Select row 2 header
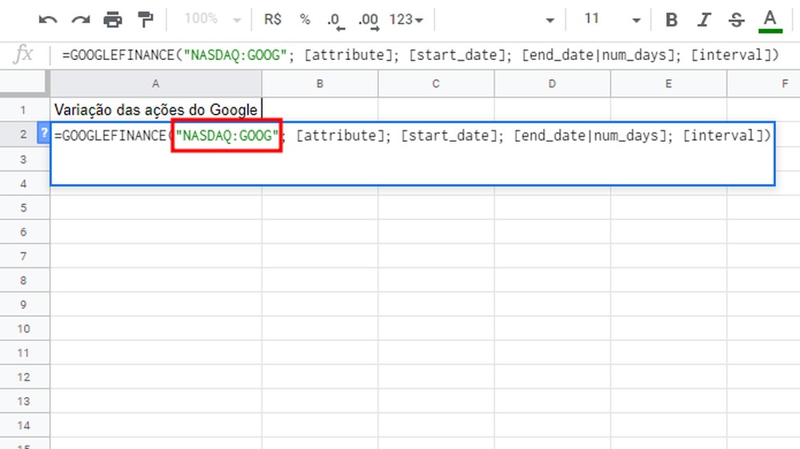The height and width of the screenshot is (449, 800). [x=23, y=134]
